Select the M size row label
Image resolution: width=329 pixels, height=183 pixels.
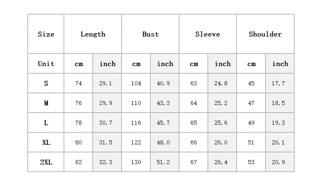46,103
